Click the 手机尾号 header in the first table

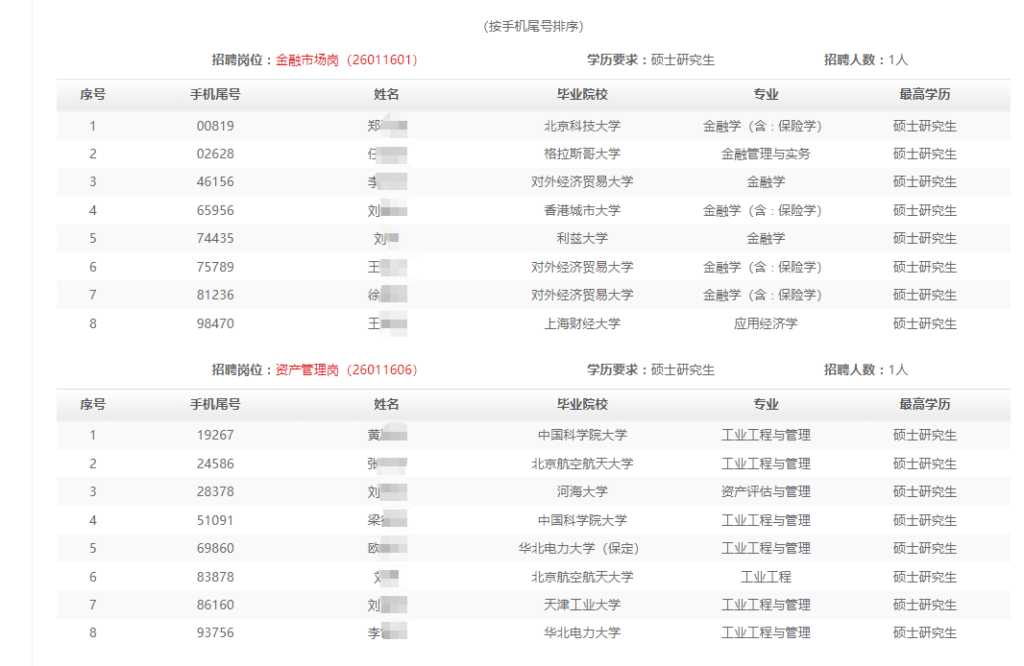click(215, 94)
